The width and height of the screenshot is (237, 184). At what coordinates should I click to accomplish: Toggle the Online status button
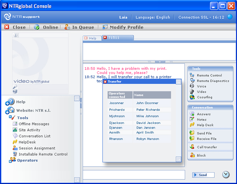pyautogui.click(x=46, y=27)
